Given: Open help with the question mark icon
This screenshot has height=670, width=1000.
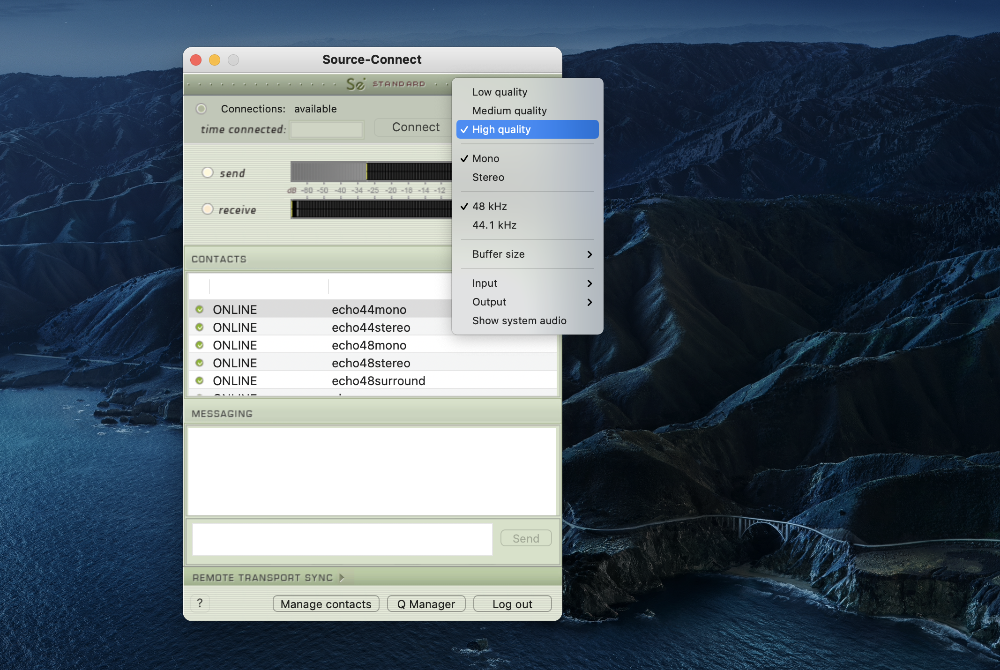Looking at the screenshot, I should tap(200, 603).
